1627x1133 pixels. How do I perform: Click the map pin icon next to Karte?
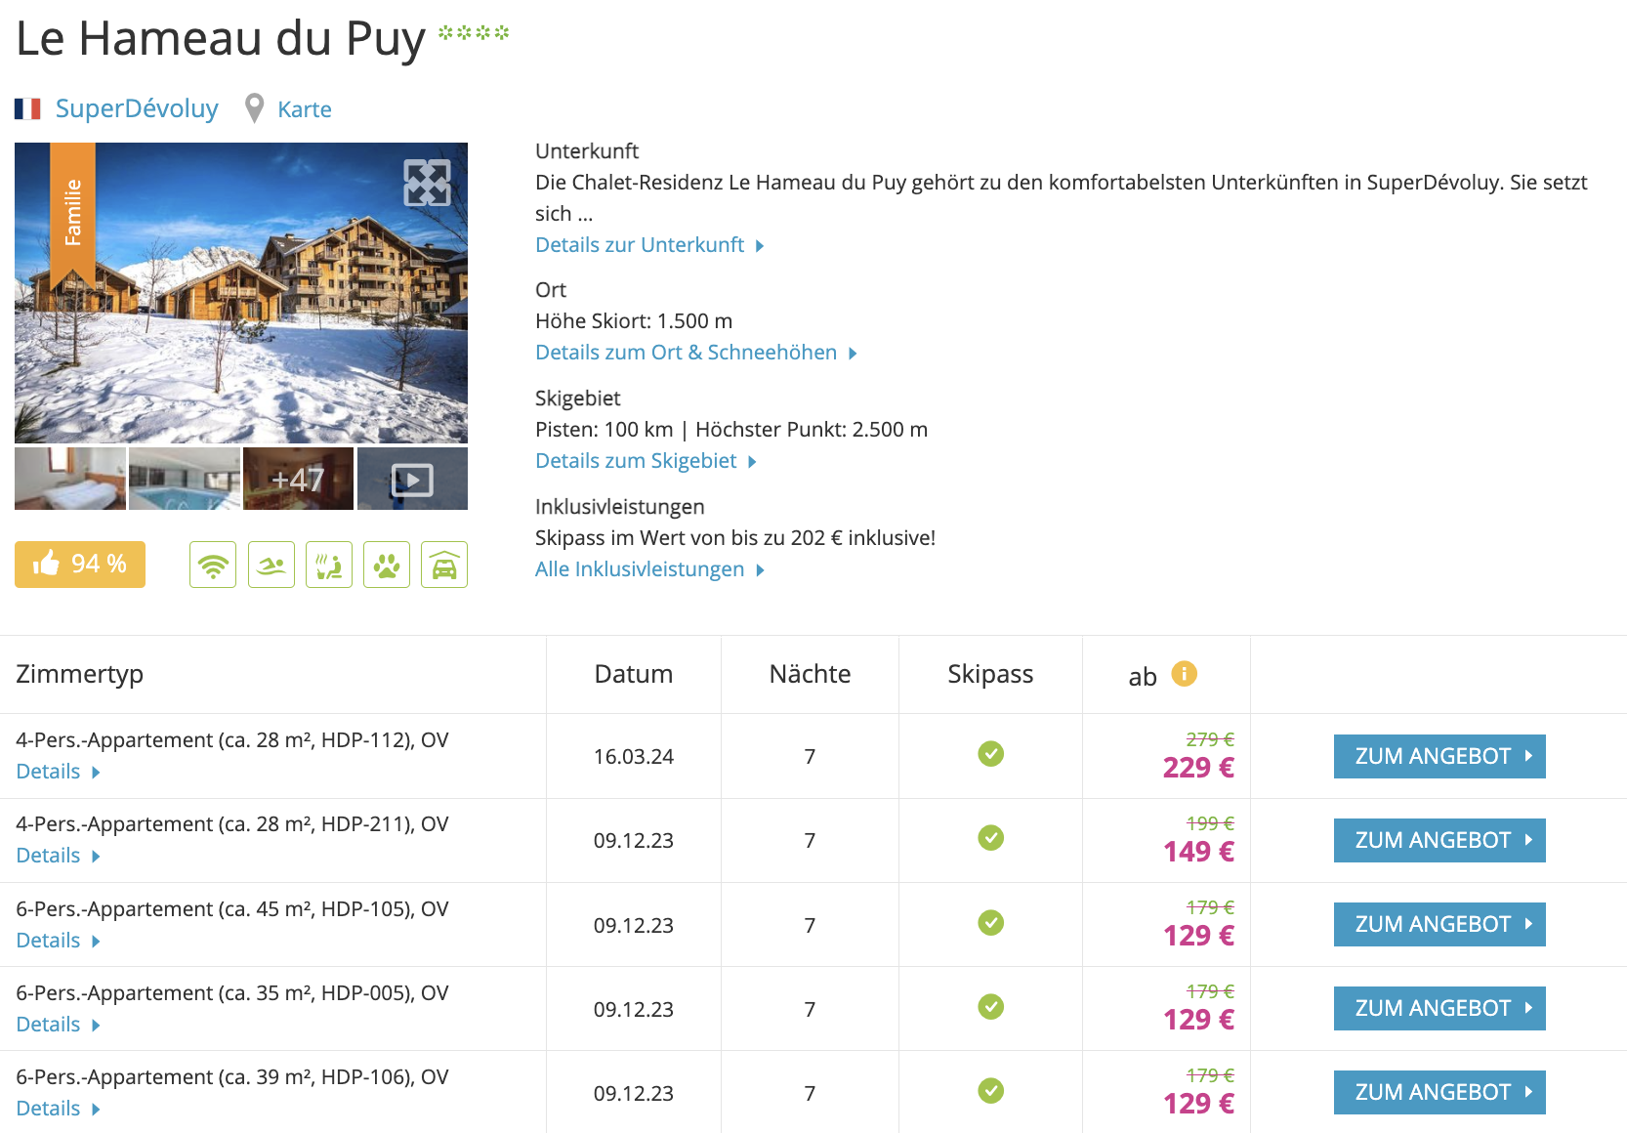[254, 108]
